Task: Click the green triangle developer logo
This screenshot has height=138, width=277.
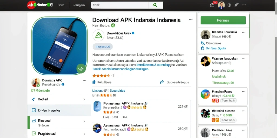Action: click(98, 35)
